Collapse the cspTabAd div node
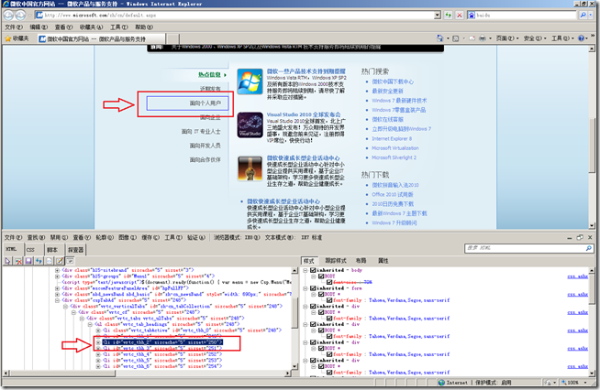The image size is (600, 390). (x=58, y=300)
